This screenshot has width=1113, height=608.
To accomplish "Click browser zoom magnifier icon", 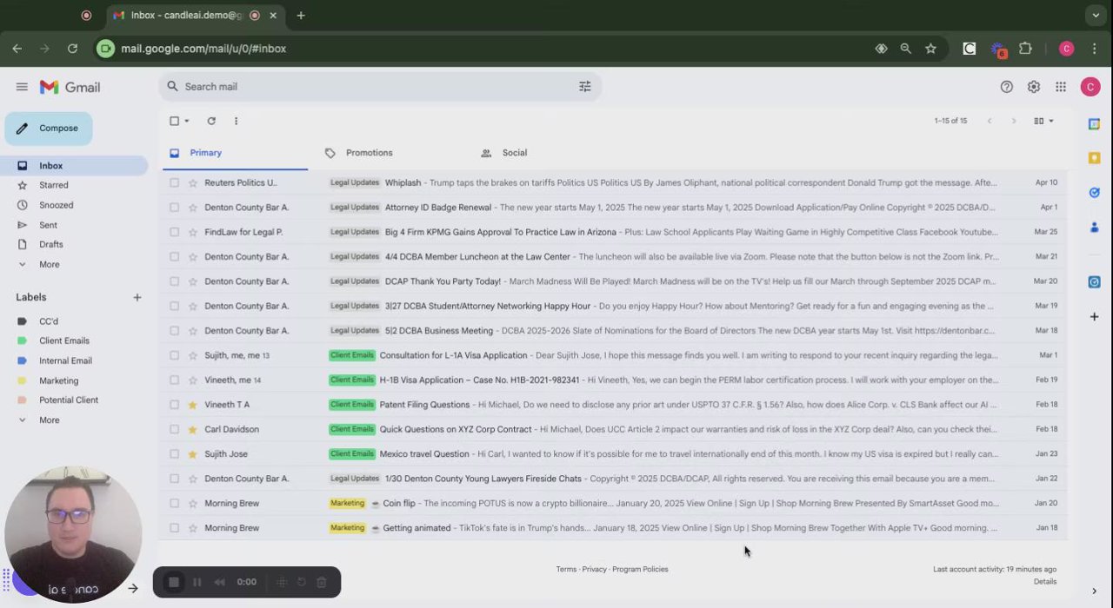I will coord(906,49).
